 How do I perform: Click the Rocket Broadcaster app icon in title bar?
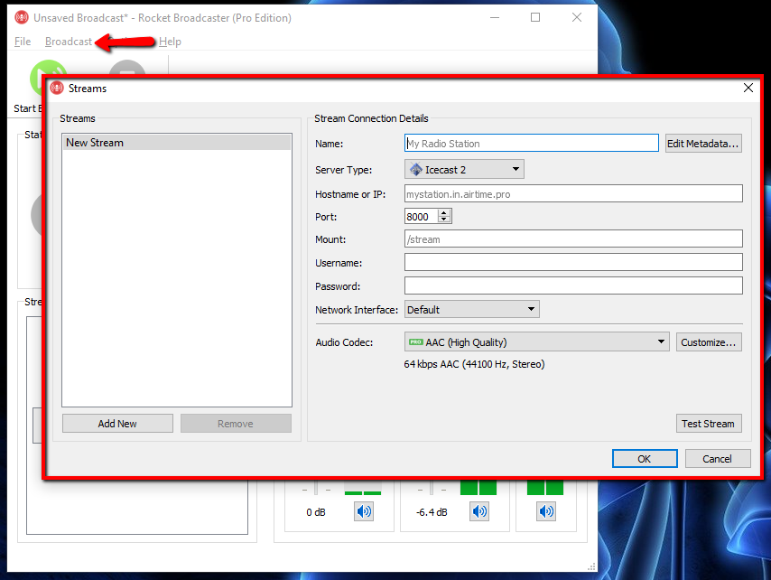click(x=22, y=18)
